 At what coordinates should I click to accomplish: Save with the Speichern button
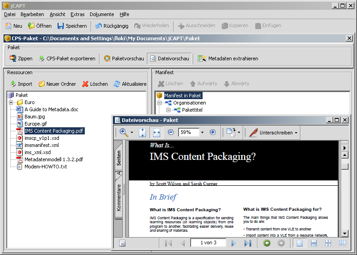point(72,26)
